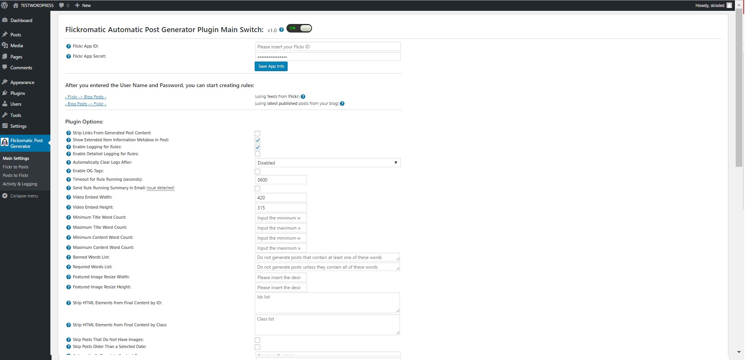Click the Settings sliders icon in sidebar
This screenshot has height=360, width=745.
point(5,126)
